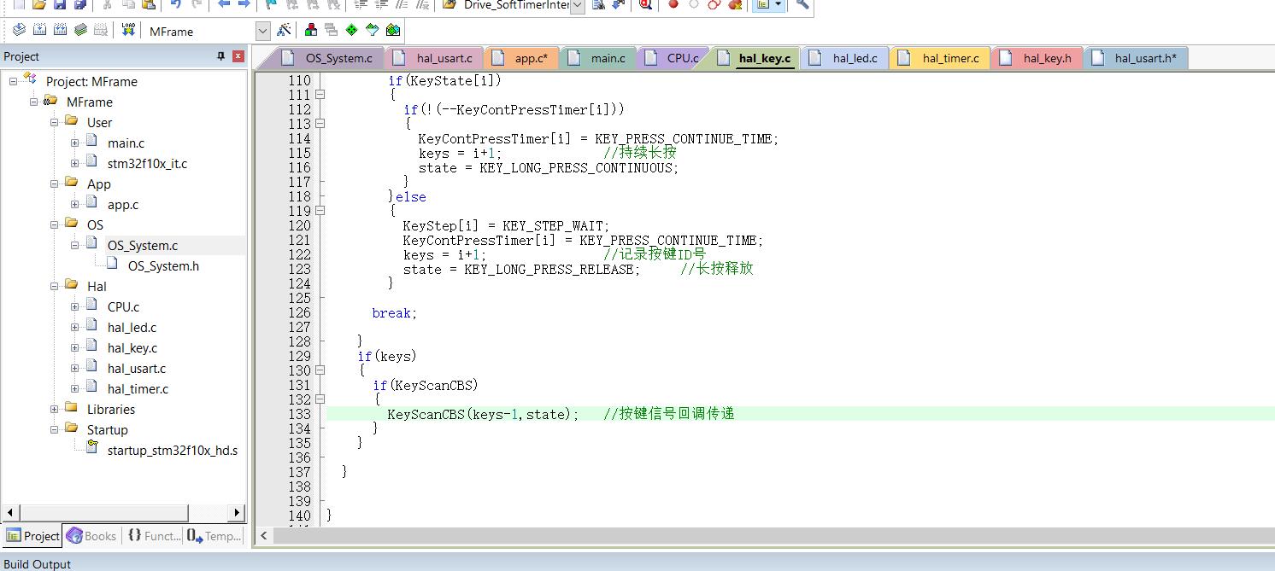This screenshot has width=1275, height=571.
Task: Open the MFrame target selection dropdown
Action: point(262,31)
